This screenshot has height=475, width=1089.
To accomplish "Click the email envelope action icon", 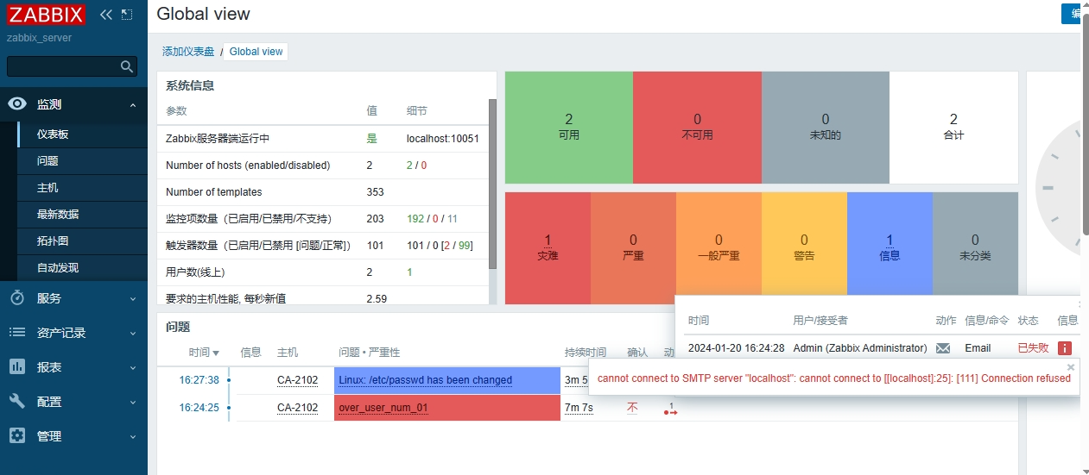I will click(x=943, y=348).
